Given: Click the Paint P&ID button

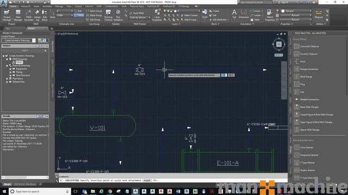Looking at the screenshot, I should click(x=136, y=13).
